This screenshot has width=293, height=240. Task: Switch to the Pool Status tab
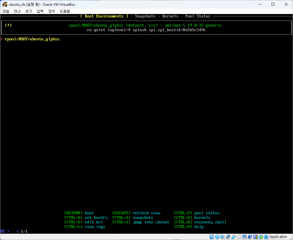click(198, 16)
